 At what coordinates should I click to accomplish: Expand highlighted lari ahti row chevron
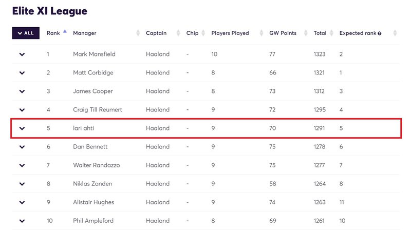click(x=22, y=128)
